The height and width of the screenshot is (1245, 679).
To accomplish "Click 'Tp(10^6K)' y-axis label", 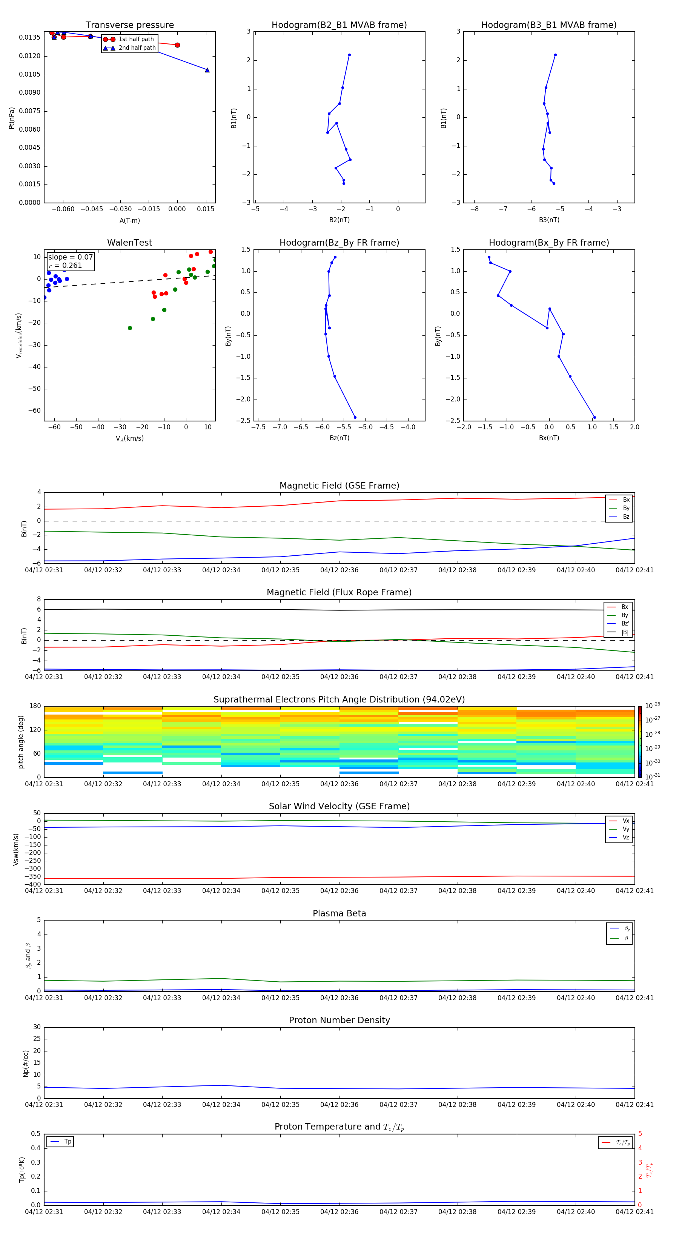I will coord(22,1170).
